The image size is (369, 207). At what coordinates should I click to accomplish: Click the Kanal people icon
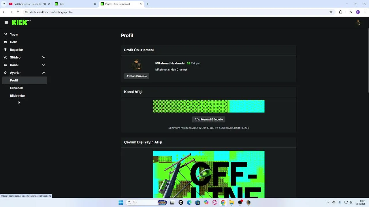(5, 65)
